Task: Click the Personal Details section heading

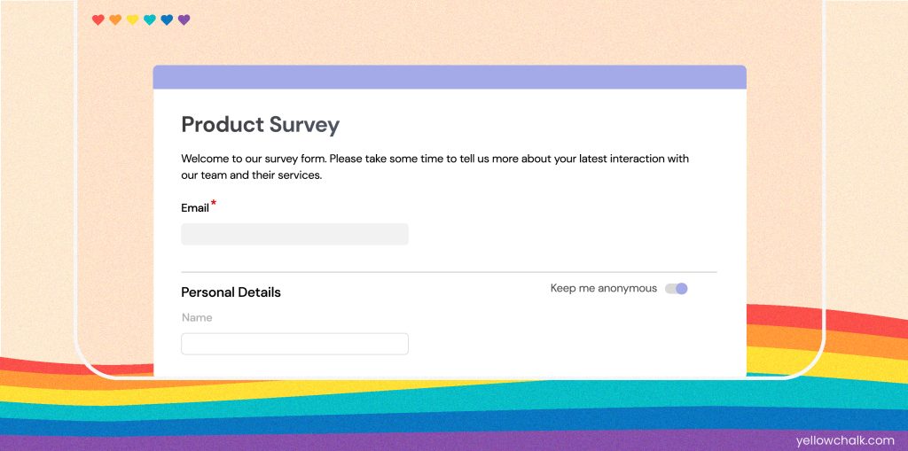Action: coord(231,292)
